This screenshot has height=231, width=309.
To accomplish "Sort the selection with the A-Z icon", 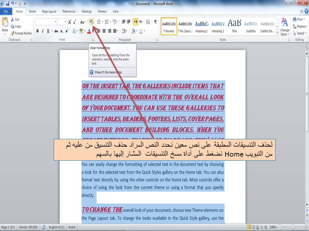I will click(148, 22).
